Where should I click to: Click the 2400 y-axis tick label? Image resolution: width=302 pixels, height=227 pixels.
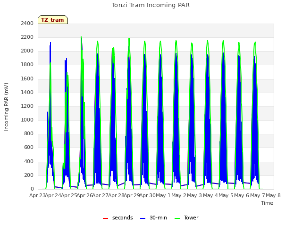click(27, 23)
